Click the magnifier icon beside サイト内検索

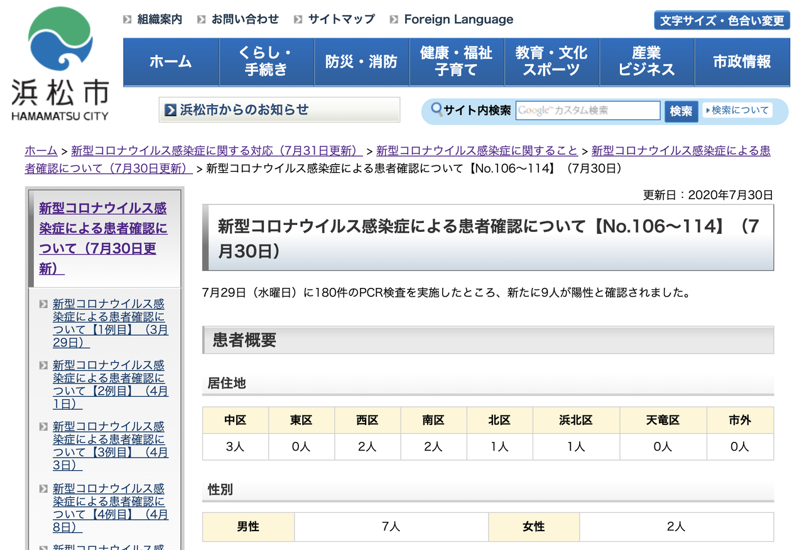[437, 109]
